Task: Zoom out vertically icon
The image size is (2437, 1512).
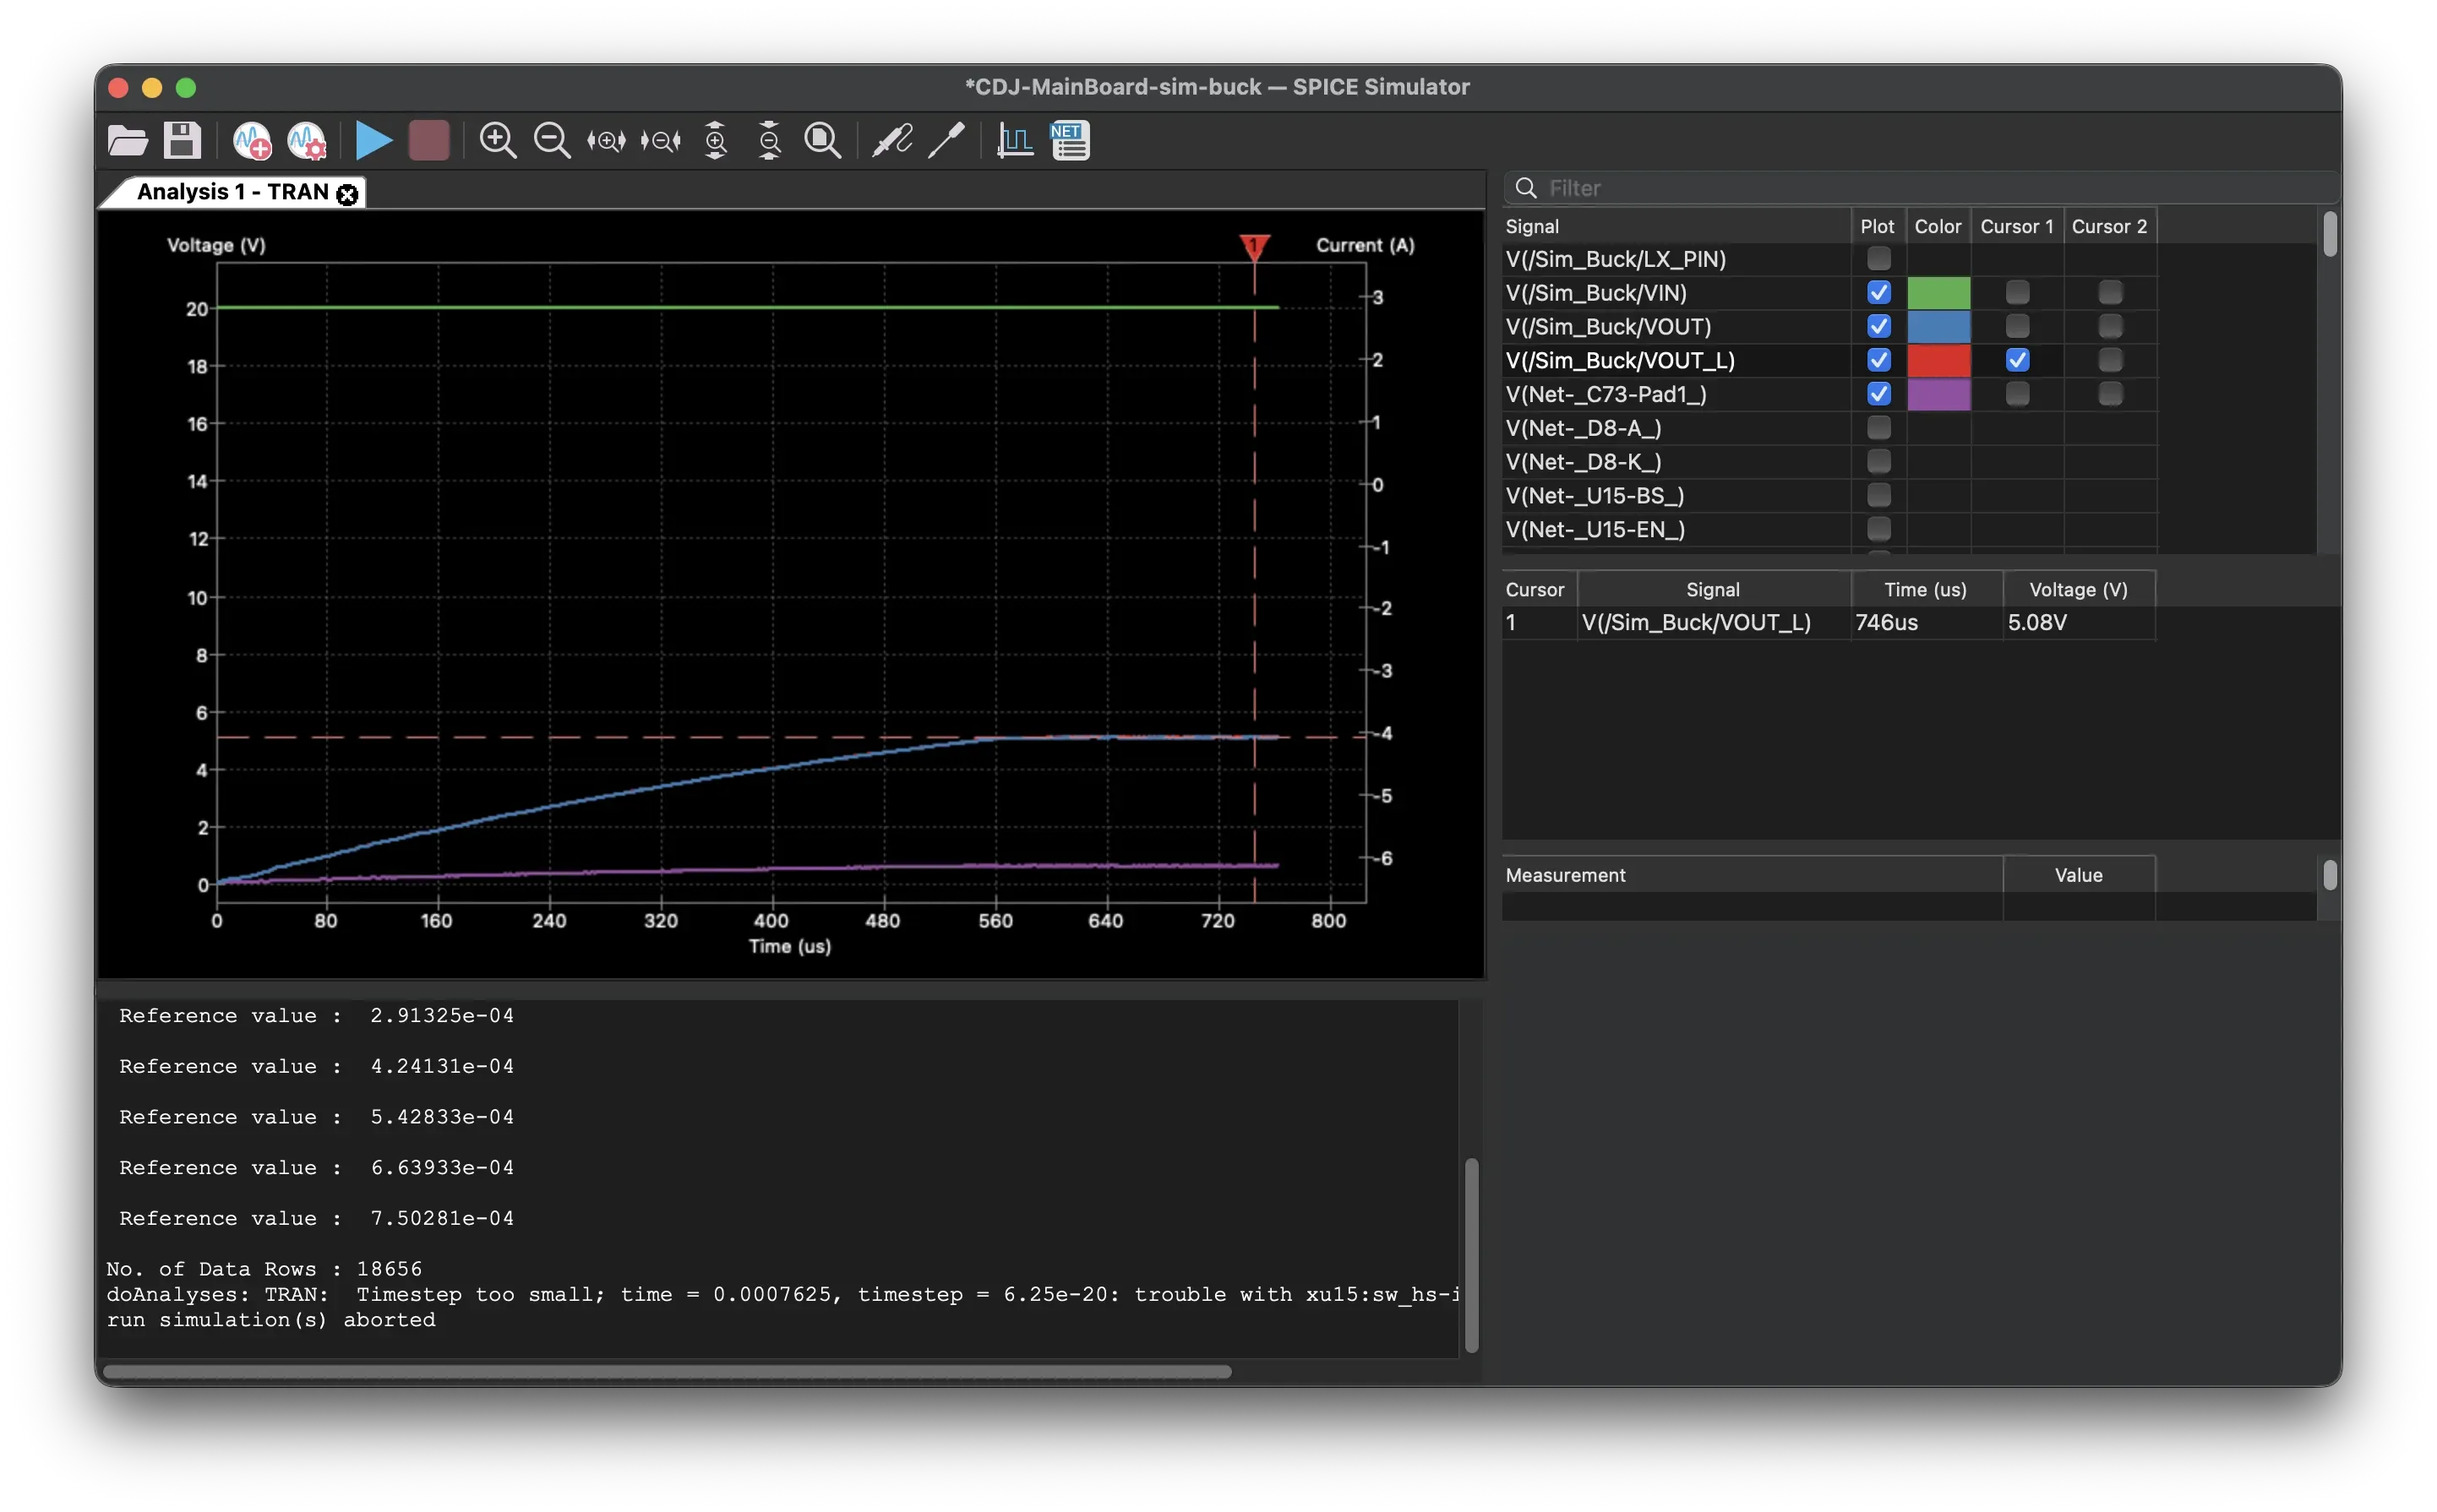Action: pyautogui.click(x=769, y=141)
